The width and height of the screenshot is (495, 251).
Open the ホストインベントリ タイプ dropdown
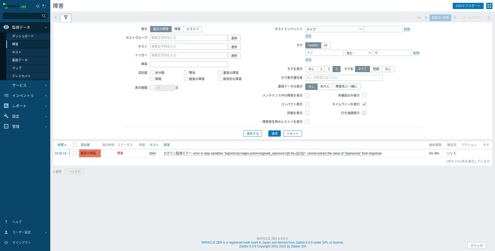334,29
